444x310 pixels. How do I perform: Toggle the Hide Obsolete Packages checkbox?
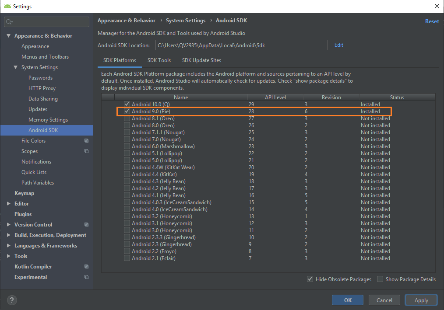coord(310,279)
